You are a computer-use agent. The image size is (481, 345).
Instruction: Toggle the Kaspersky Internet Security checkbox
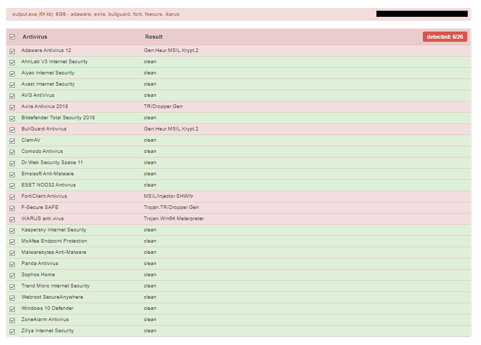(12, 231)
